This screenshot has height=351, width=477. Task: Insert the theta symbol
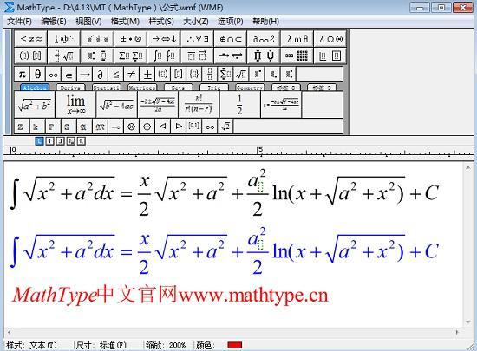(x=37, y=75)
